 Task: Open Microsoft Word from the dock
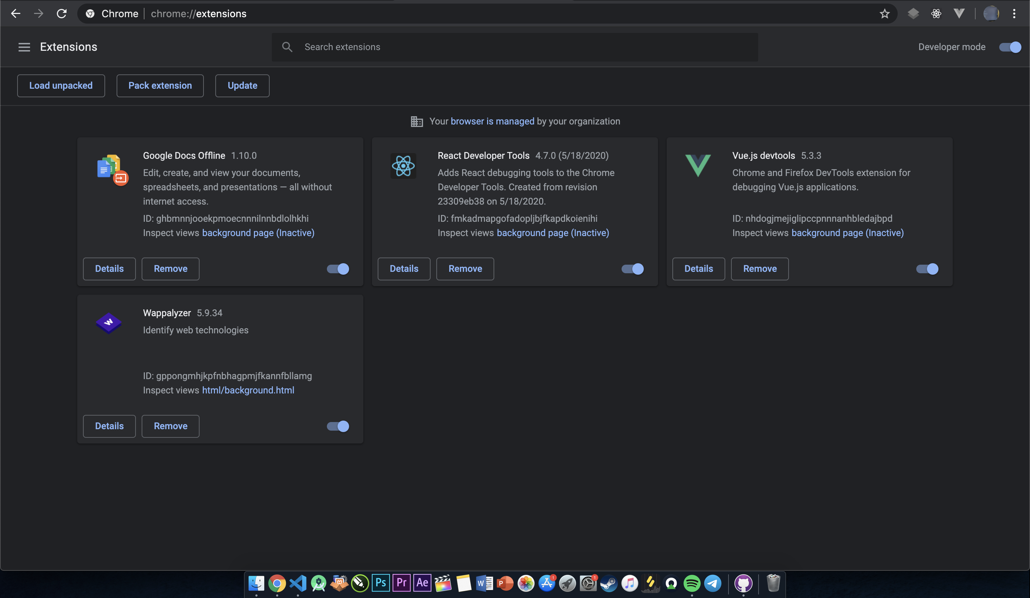coord(484,583)
